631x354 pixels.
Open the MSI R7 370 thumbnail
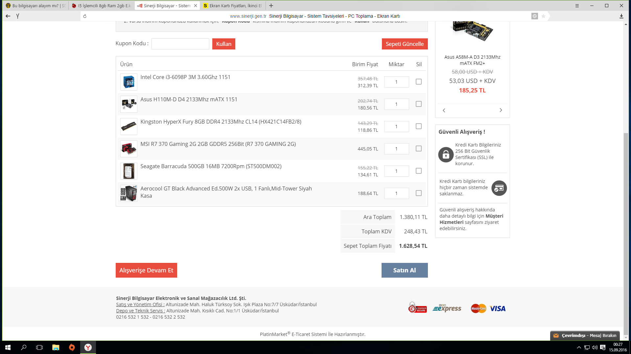click(x=129, y=149)
